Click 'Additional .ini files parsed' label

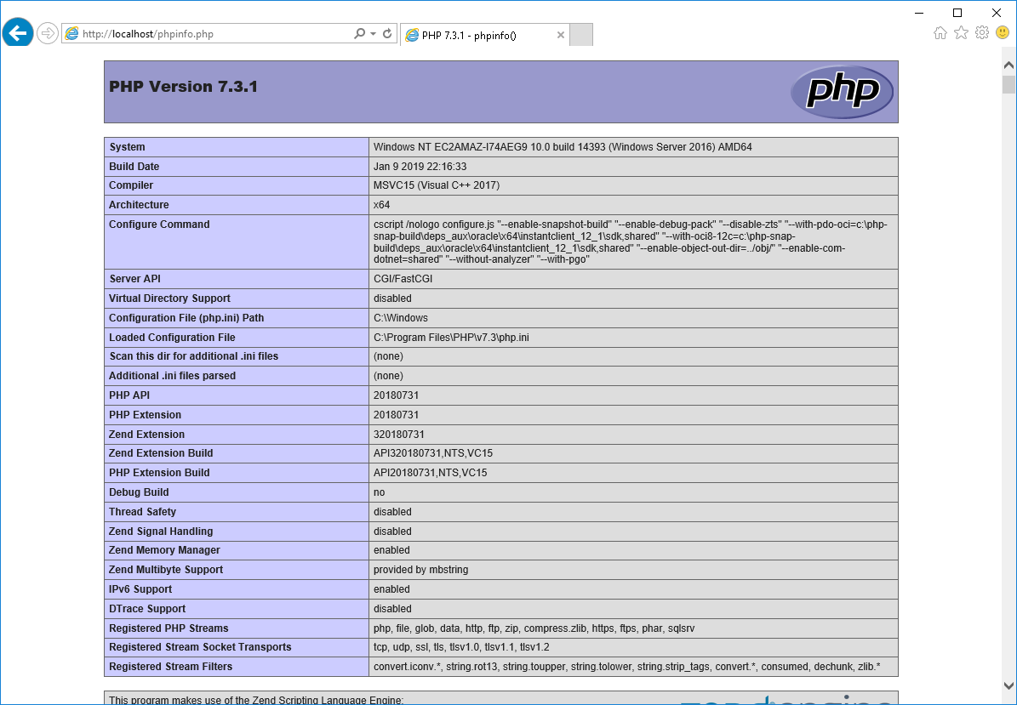173,375
